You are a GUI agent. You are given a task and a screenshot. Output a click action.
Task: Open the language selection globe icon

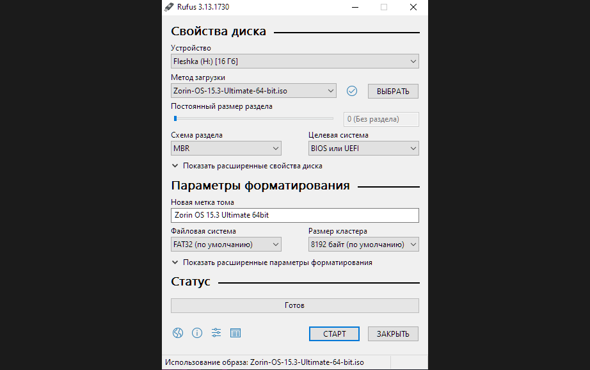pyautogui.click(x=178, y=333)
